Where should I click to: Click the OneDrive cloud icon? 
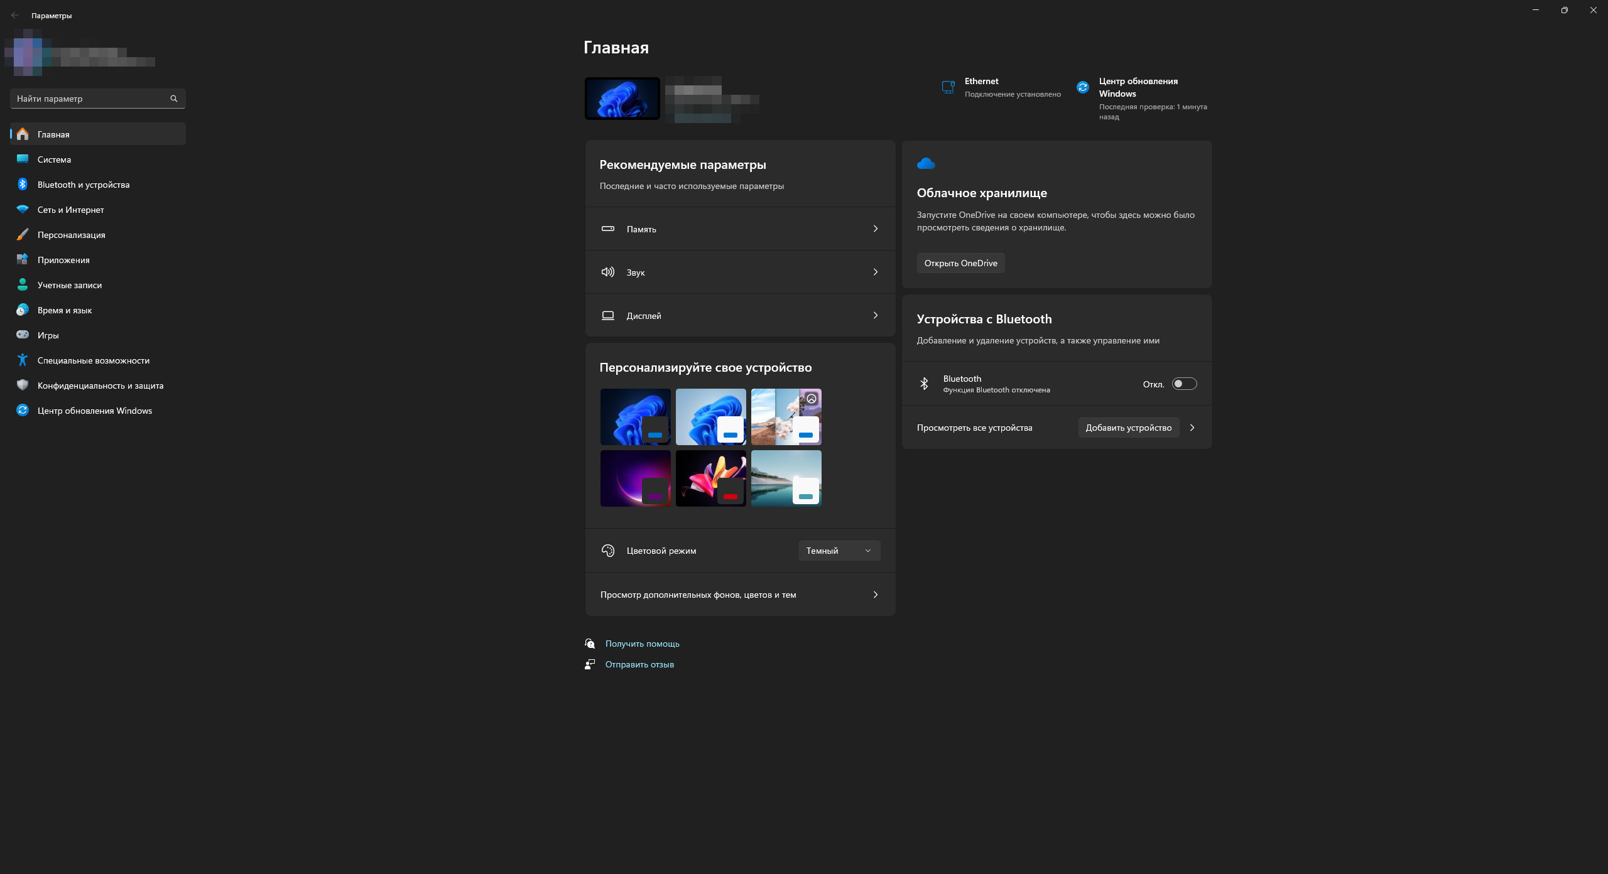[x=926, y=164]
